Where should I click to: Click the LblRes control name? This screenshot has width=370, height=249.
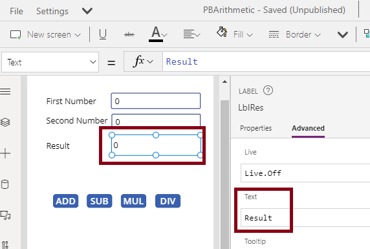point(251,107)
